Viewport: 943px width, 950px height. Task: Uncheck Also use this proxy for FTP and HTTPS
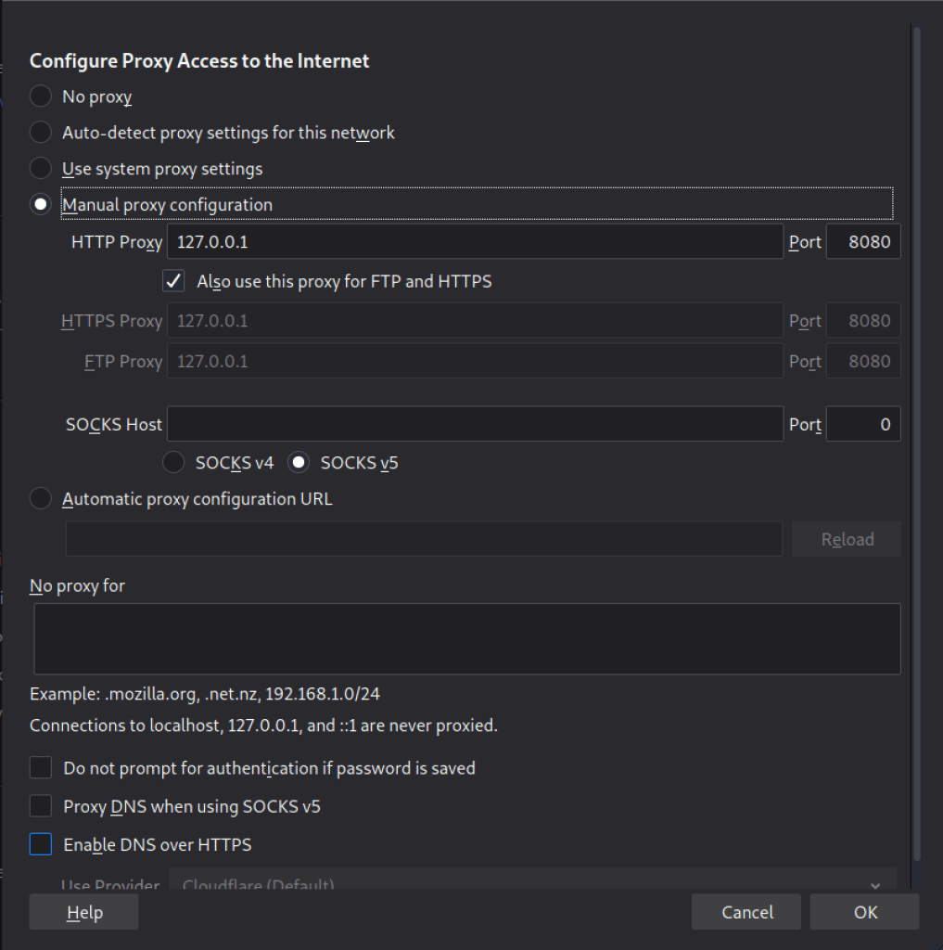(173, 281)
